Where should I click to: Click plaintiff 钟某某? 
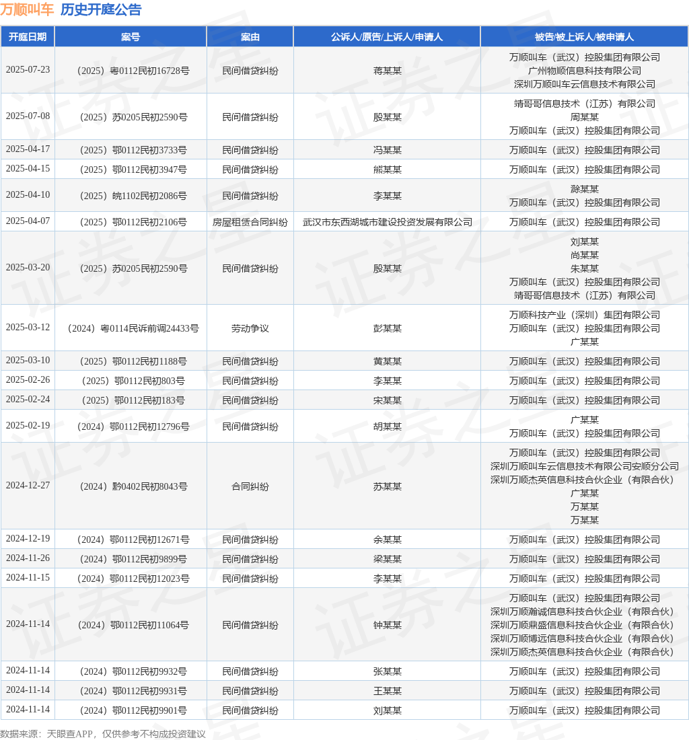388,626
